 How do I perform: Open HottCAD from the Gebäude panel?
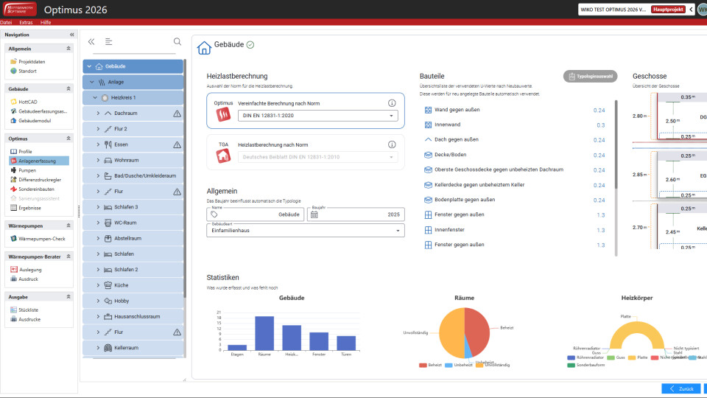[29, 102]
